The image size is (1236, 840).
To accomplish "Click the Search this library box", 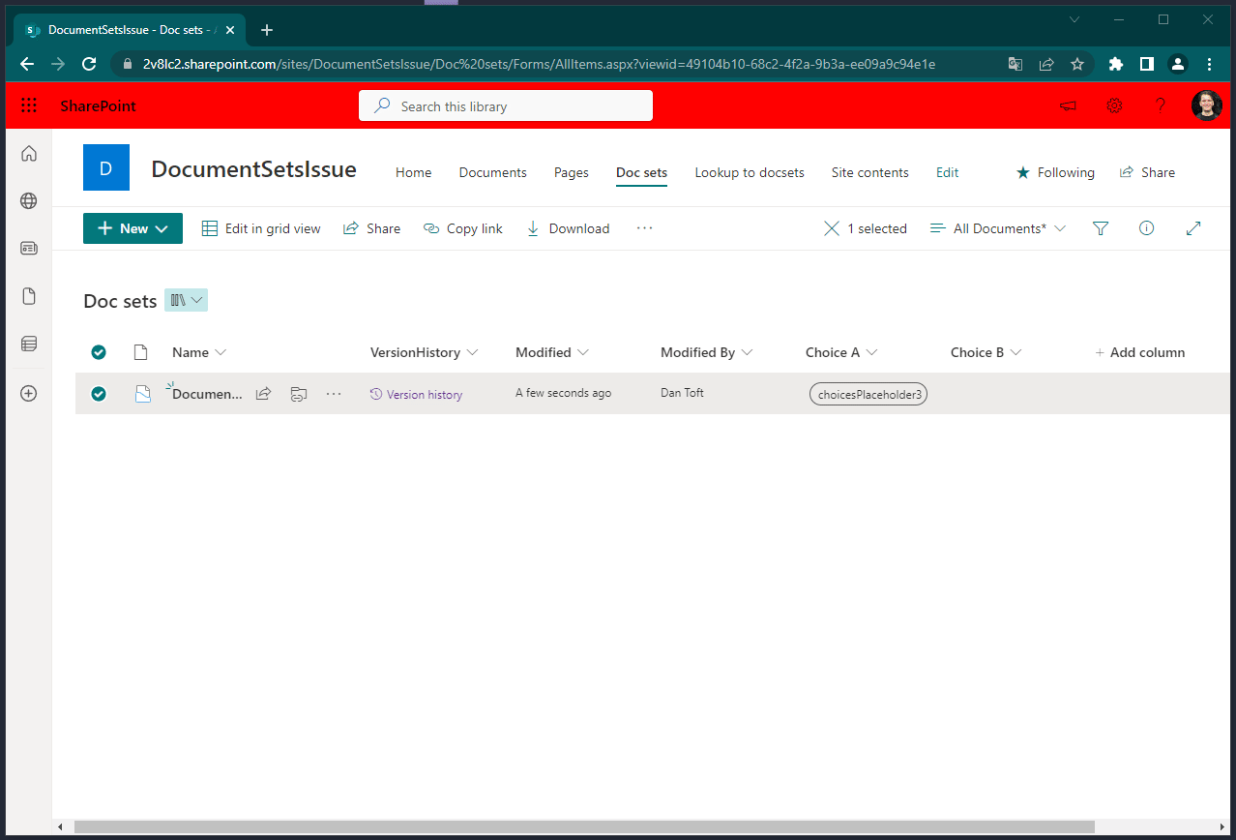I will point(506,106).
